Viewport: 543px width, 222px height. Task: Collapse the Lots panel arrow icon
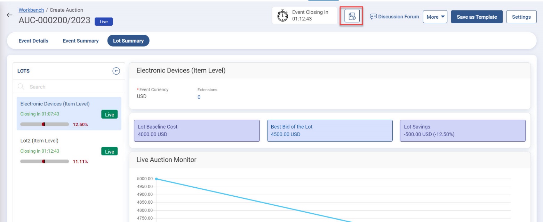(116, 71)
